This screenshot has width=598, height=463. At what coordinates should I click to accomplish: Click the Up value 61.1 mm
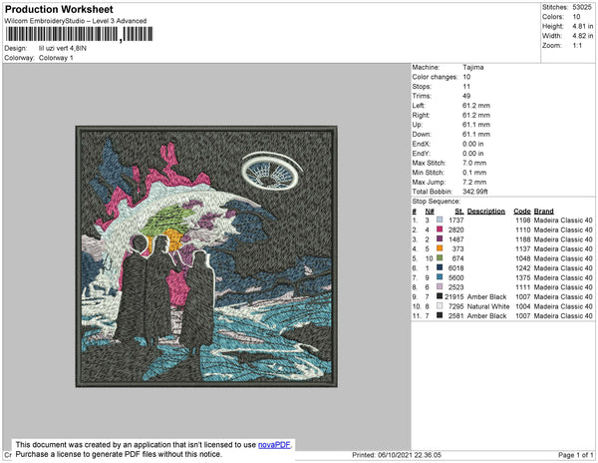pyautogui.click(x=476, y=125)
